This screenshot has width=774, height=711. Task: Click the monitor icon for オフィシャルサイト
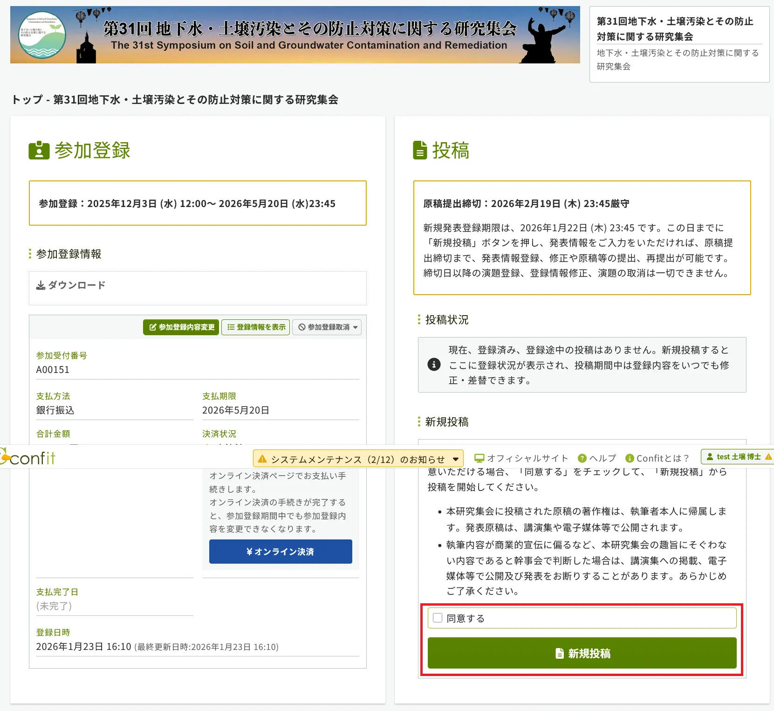[x=479, y=458]
